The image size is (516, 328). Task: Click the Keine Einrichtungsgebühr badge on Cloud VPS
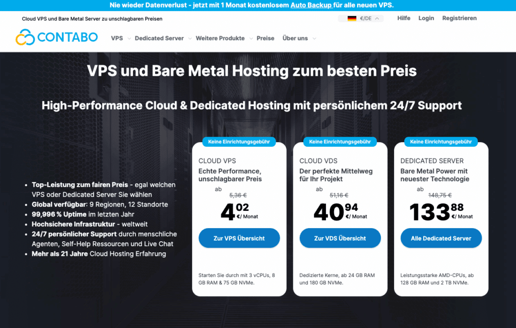pyautogui.click(x=239, y=142)
